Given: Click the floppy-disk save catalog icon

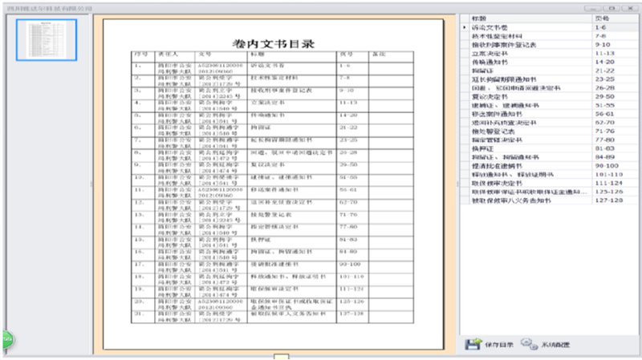Looking at the screenshot, I should click(x=473, y=344).
